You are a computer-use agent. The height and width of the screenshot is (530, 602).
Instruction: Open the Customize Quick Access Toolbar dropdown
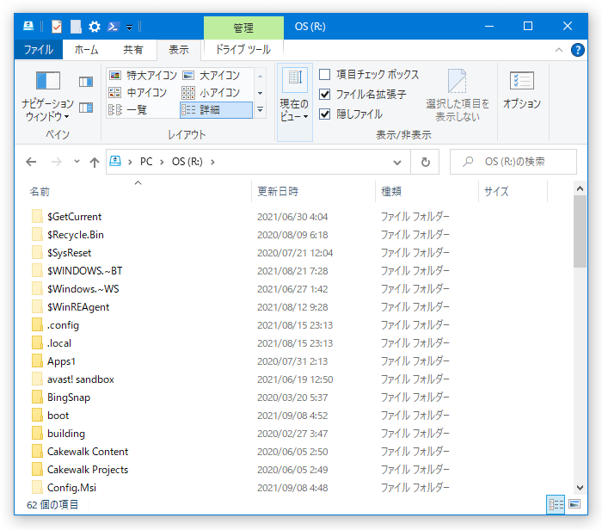click(129, 28)
